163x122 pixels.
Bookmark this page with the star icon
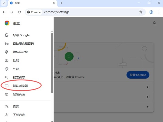pyautogui.click(x=141, y=12)
